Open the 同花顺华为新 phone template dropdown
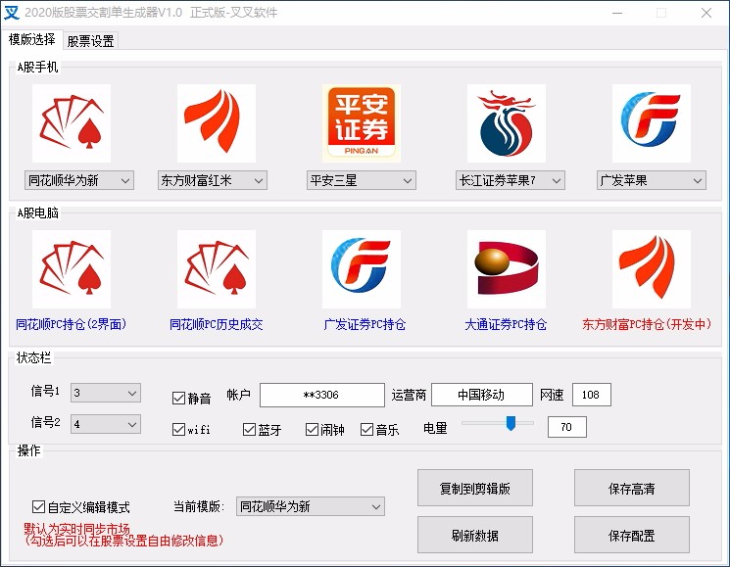The width and height of the screenshot is (730, 567). (79, 180)
